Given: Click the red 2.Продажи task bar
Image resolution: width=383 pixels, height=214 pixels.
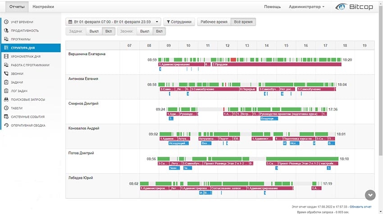Looking at the screenshot, I should 276,64.
